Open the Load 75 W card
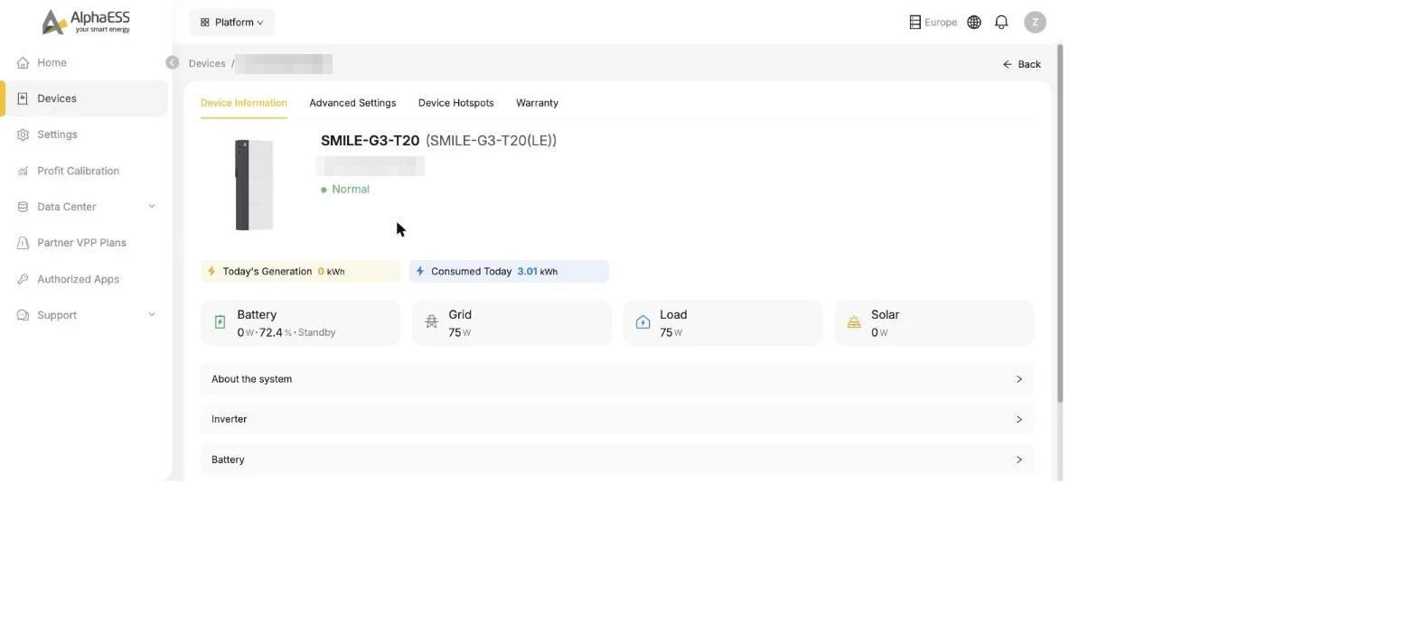 (723, 323)
